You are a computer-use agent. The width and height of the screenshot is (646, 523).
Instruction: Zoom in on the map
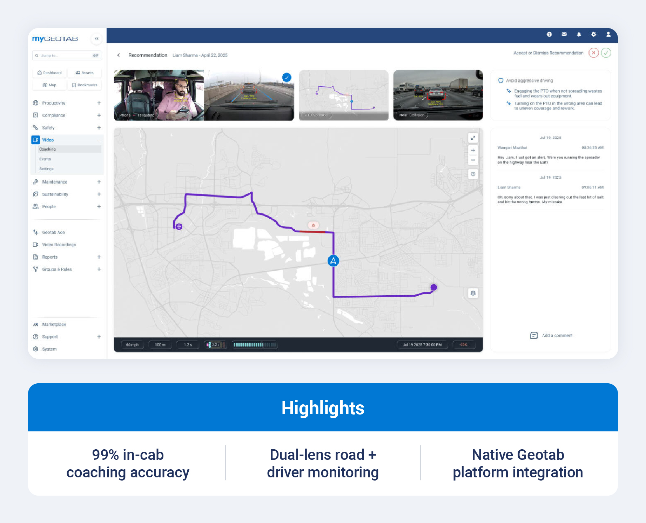click(x=473, y=150)
